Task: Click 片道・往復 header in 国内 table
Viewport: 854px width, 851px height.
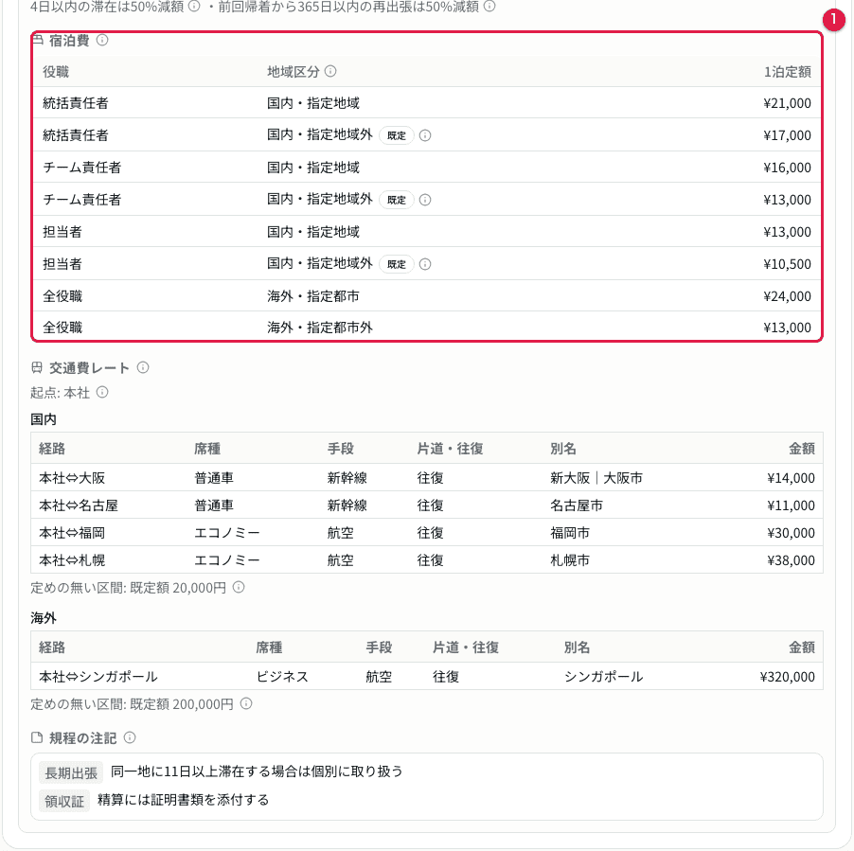Action: click(450, 449)
